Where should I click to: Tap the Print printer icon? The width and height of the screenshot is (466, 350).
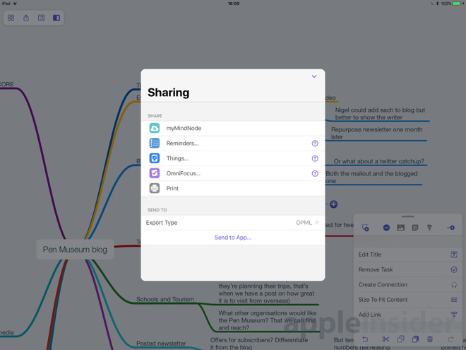(155, 188)
